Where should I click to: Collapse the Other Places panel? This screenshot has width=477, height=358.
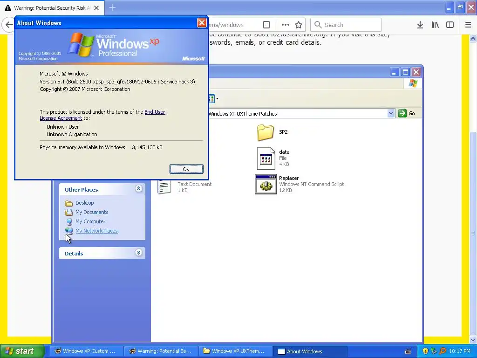(x=138, y=189)
